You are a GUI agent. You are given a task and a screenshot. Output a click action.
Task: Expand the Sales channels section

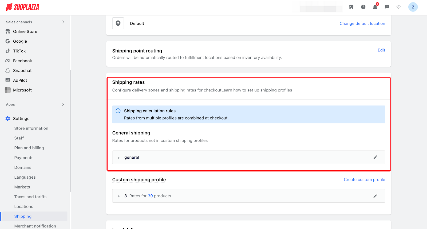pos(63,22)
